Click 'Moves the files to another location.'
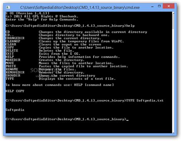The height and width of the screenshot is (141, 182). click(x=76, y=63)
